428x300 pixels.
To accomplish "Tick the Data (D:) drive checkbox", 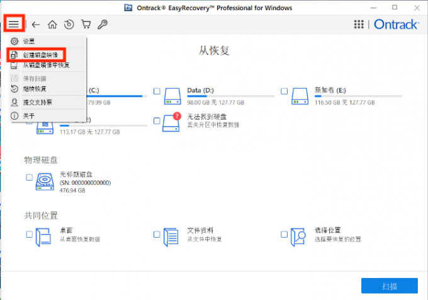I will (157, 91).
